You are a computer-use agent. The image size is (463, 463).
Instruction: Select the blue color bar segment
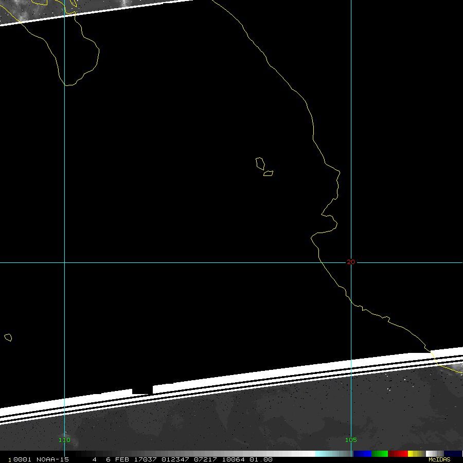coord(362,454)
